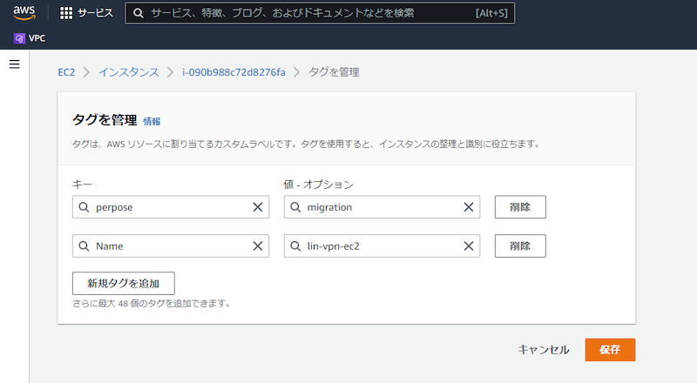Add a new tag with 新規タグを追加
Viewport: 697px width, 383px height.
click(124, 284)
